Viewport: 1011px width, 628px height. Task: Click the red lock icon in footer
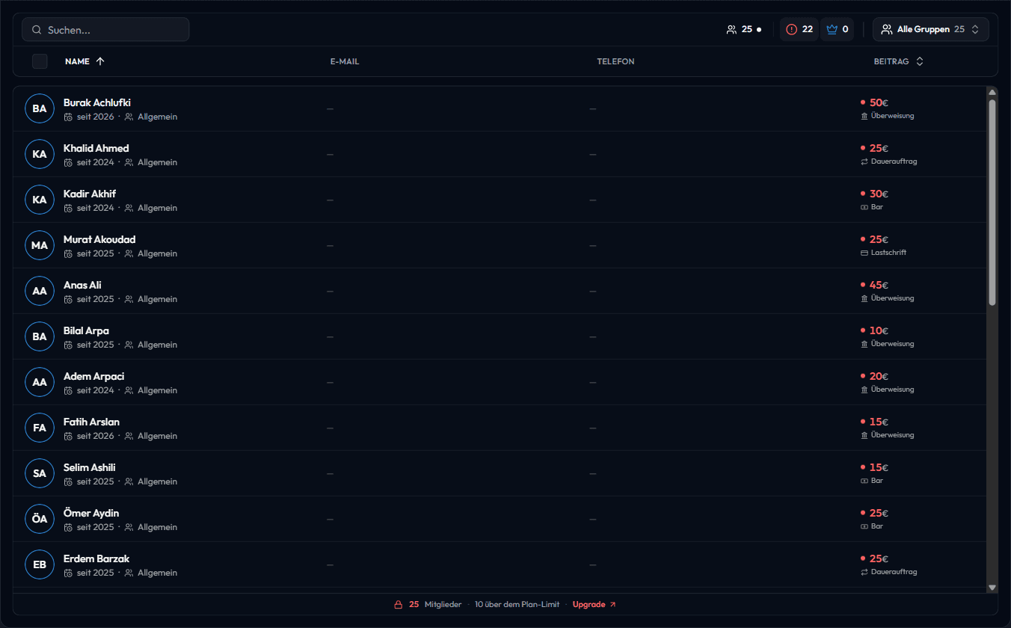(399, 604)
